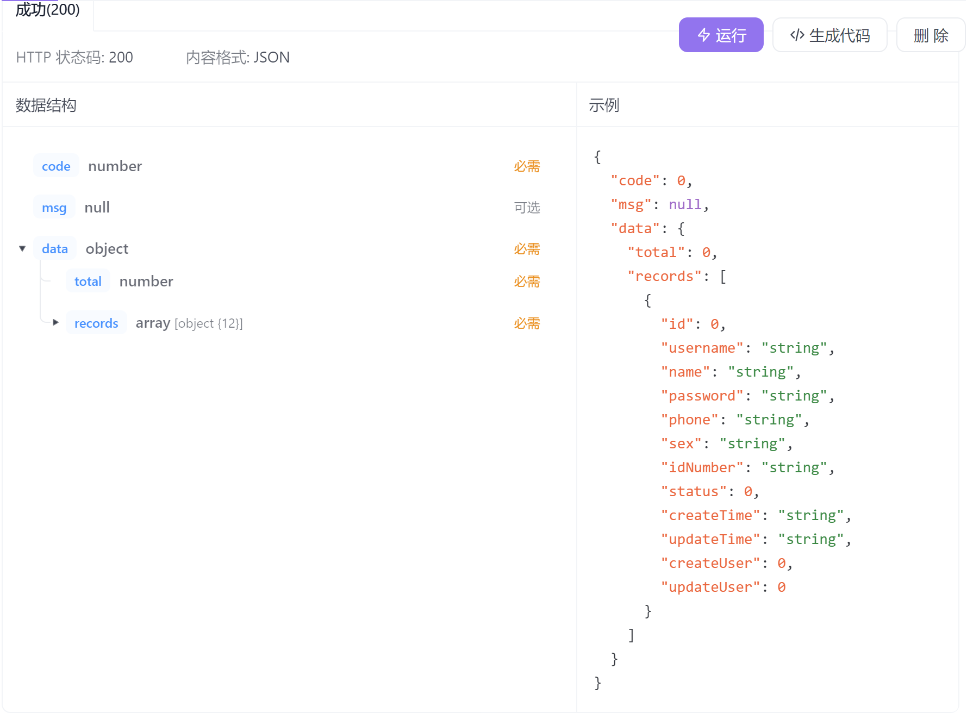Select the msg field tag
The height and width of the screenshot is (719, 967).
[x=54, y=208]
